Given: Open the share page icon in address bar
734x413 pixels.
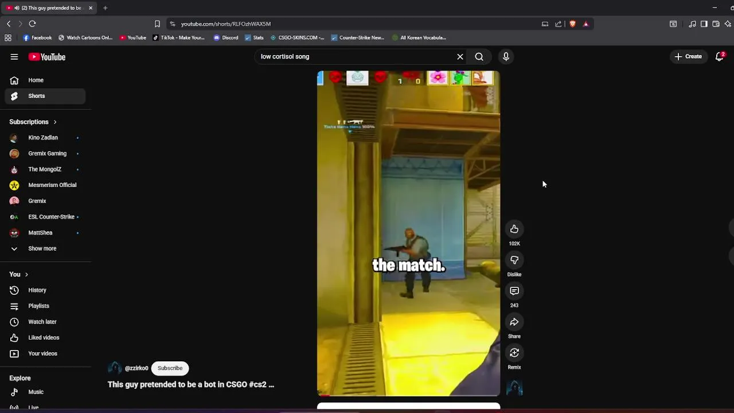Looking at the screenshot, I should (559, 24).
